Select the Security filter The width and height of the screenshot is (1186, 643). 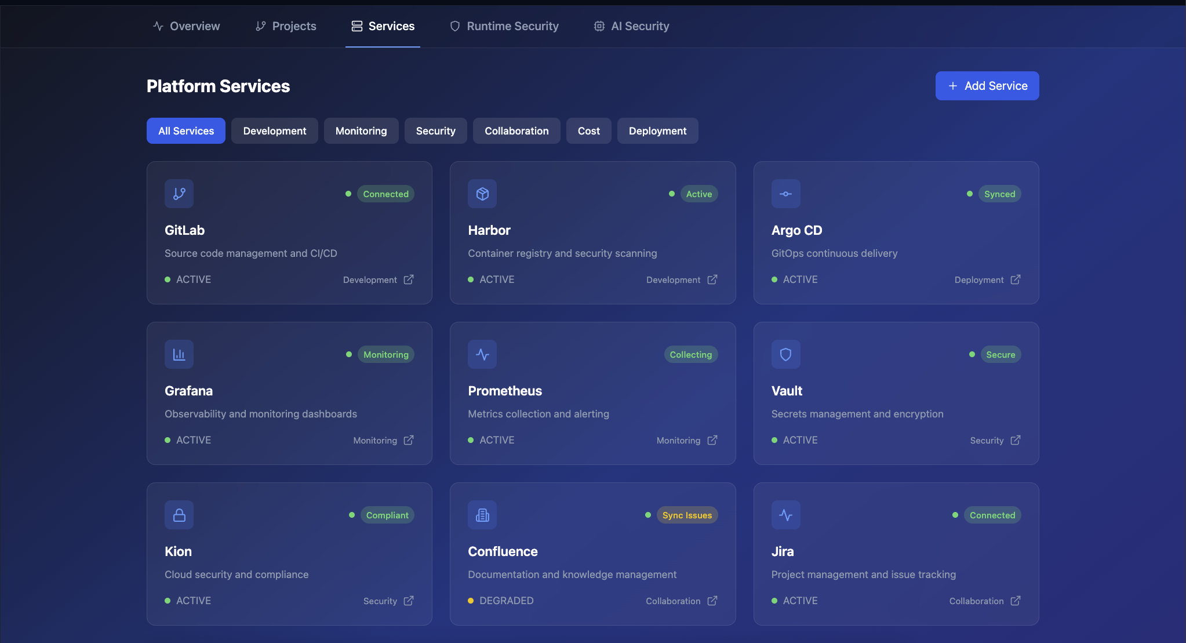coord(435,130)
